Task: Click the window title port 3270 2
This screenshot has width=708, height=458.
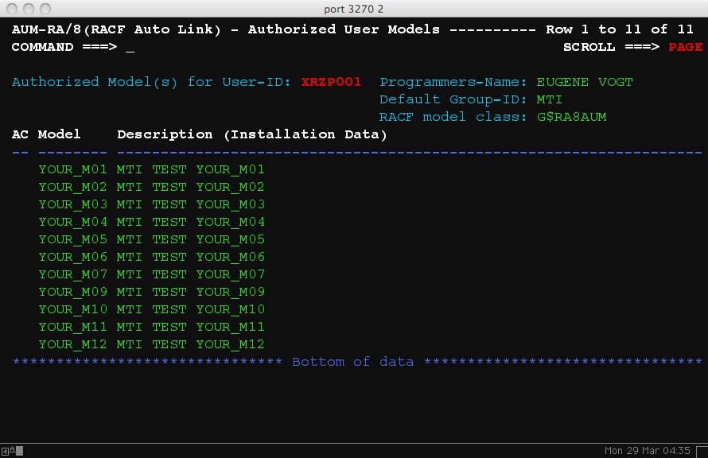Action: click(x=354, y=8)
